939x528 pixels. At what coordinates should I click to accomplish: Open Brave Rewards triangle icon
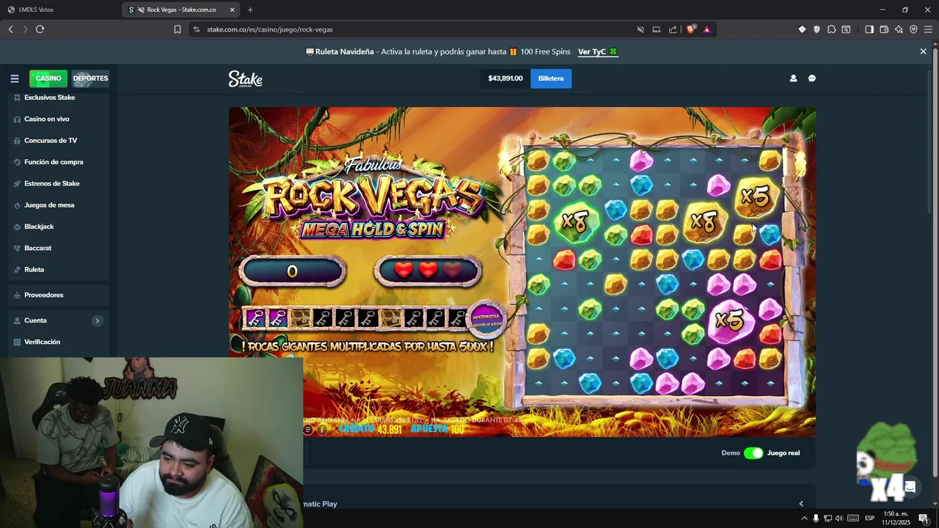click(706, 29)
